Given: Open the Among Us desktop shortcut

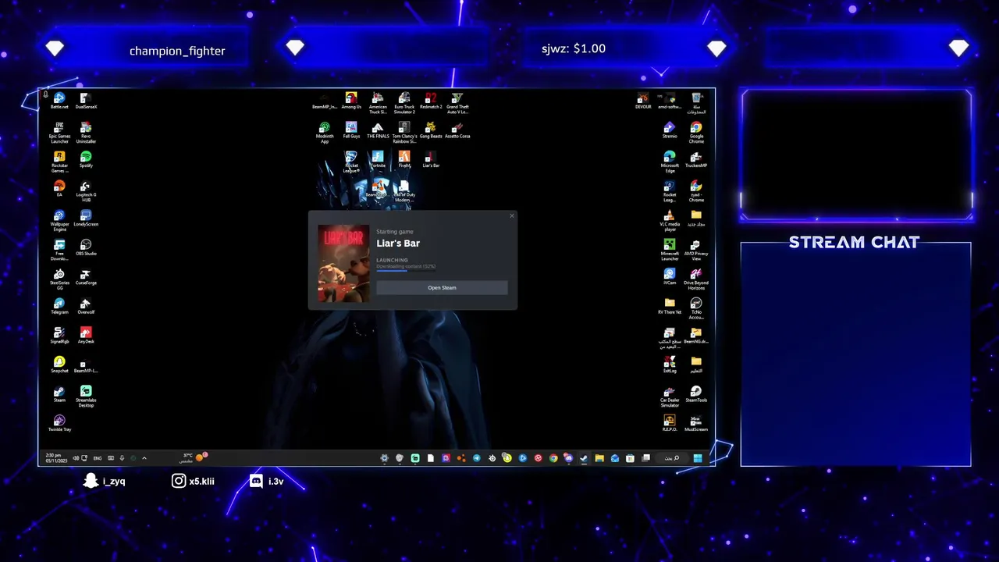Looking at the screenshot, I should [x=351, y=101].
